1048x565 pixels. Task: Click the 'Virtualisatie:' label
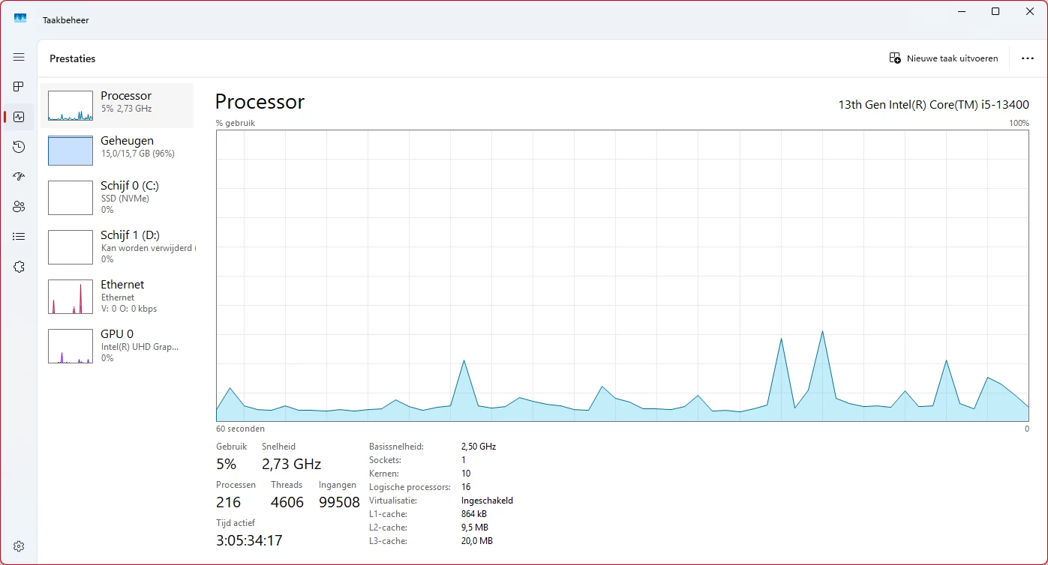pos(393,501)
